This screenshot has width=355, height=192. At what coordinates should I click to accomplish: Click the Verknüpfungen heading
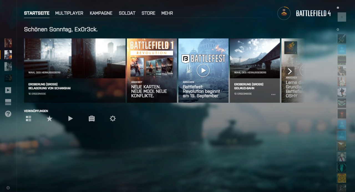pos(36,111)
